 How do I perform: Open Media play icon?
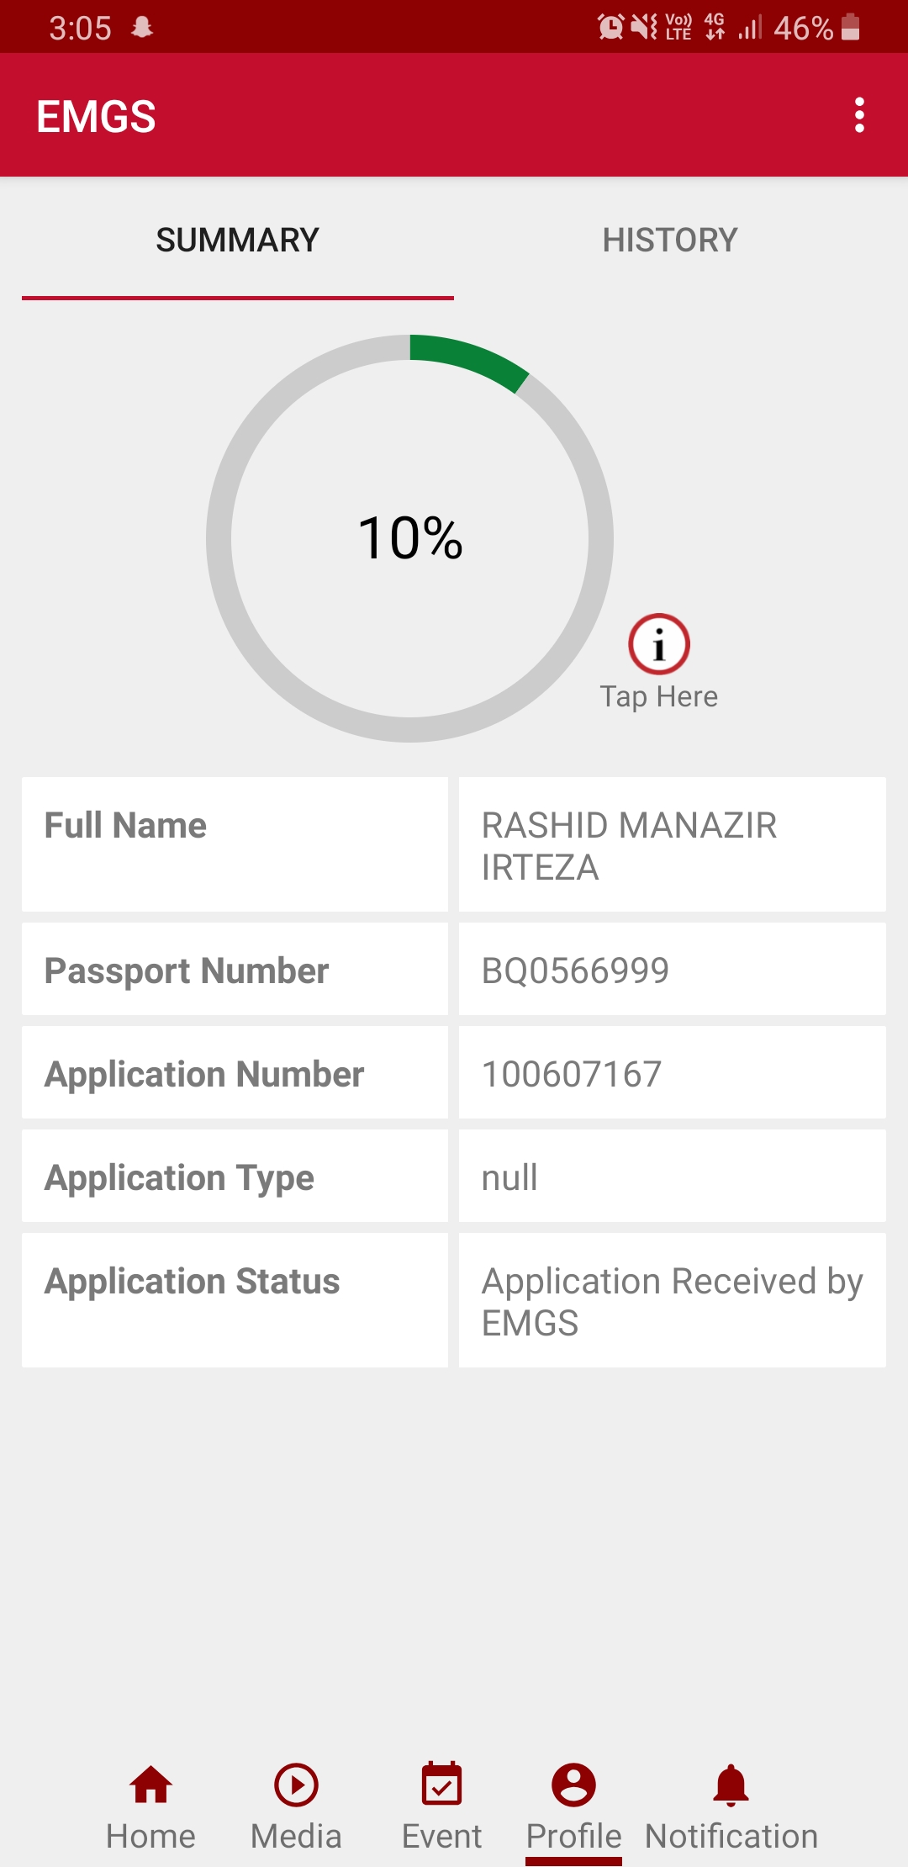296,1785
